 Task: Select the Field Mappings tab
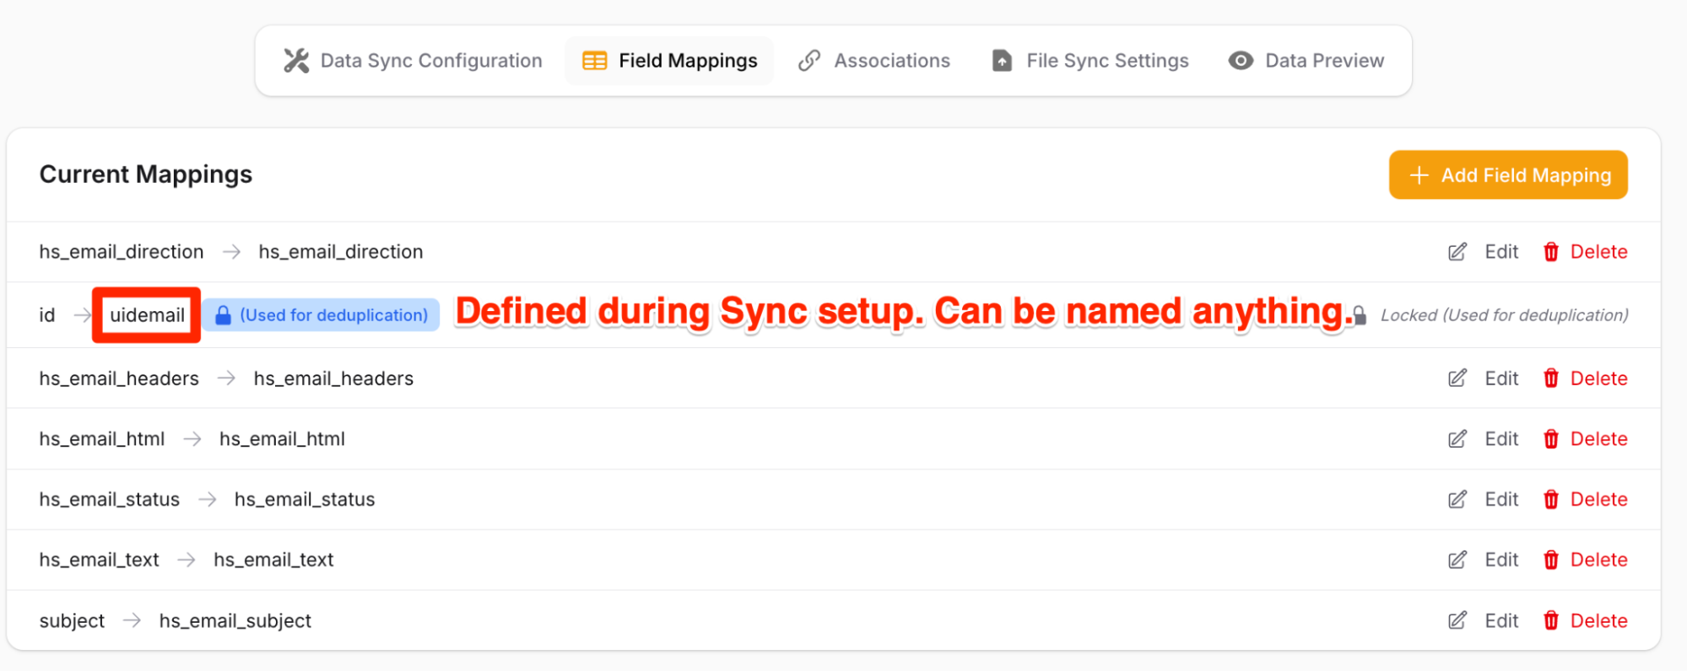click(669, 61)
